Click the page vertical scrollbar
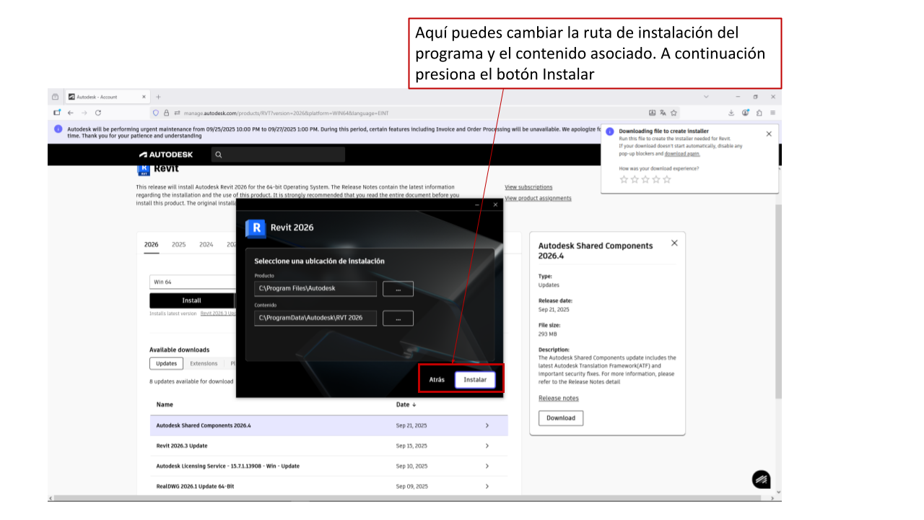The height and width of the screenshot is (520, 924). pos(778,300)
